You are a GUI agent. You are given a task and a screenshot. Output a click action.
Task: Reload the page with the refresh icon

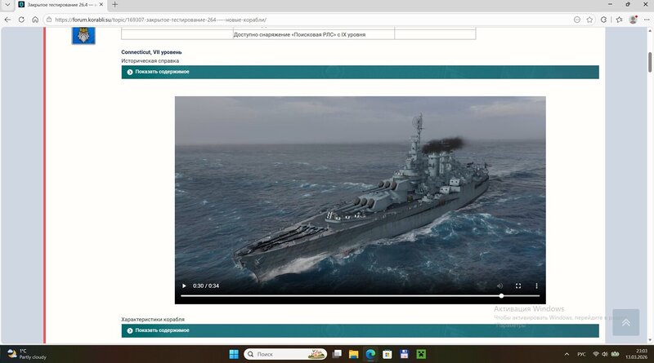21,20
